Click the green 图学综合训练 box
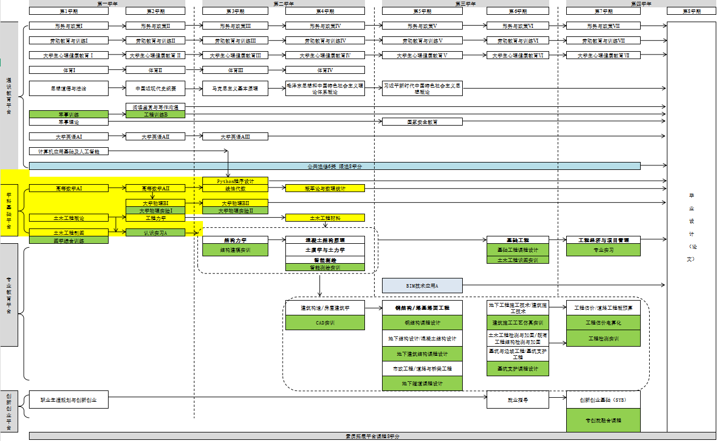 click(x=68, y=240)
